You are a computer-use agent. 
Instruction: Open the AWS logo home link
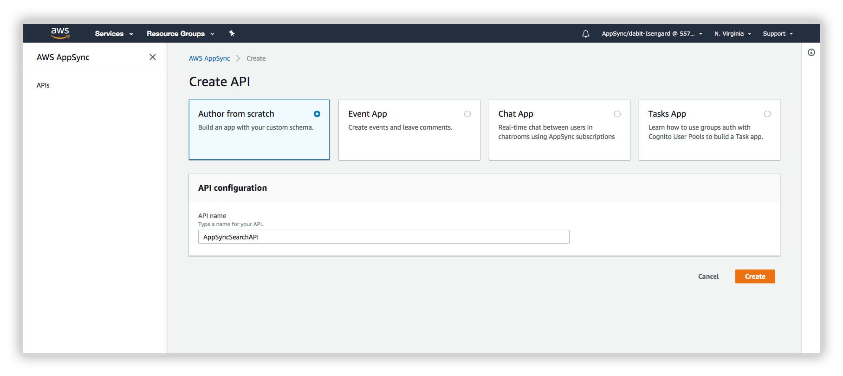point(60,33)
